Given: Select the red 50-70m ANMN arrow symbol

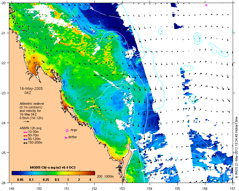Looking at the screenshot, I should [x=25, y=136].
